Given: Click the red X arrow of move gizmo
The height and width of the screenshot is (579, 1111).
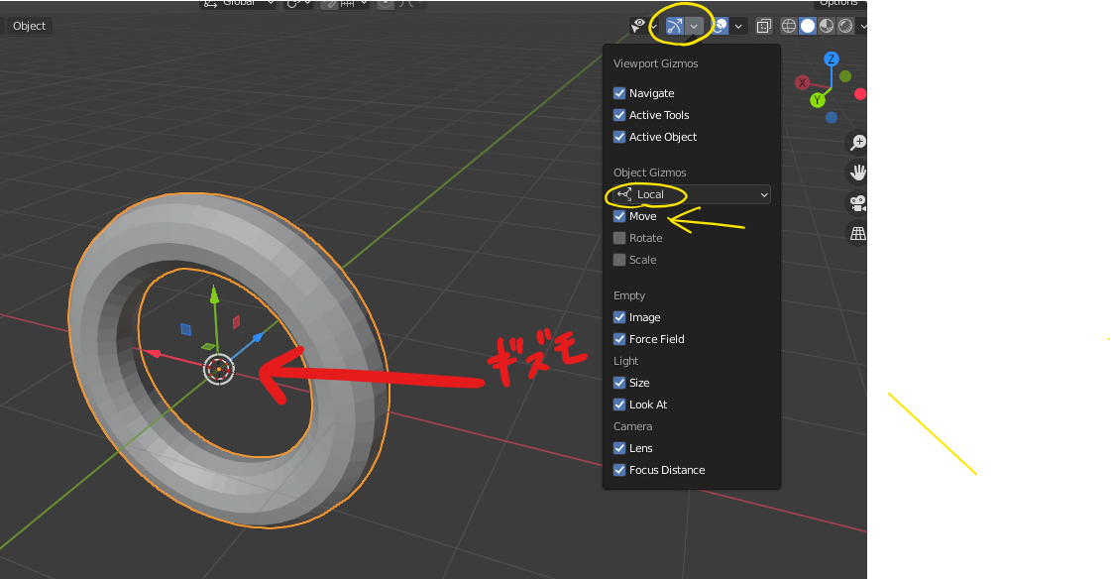Looking at the screenshot, I should pos(151,353).
